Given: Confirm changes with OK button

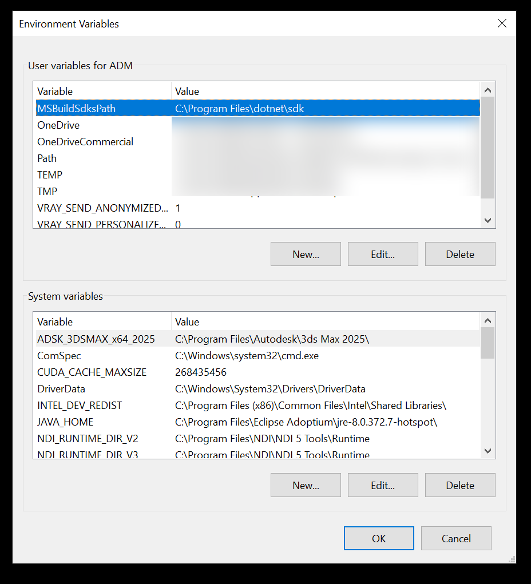Looking at the screenshot, I should 378,538.
